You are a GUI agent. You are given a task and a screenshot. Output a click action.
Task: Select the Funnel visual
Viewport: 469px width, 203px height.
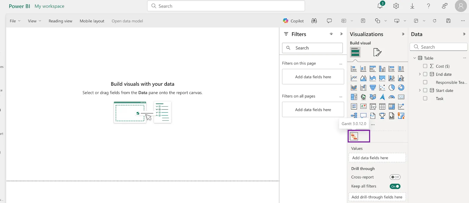pyautogui.click(x=373, y=88)
